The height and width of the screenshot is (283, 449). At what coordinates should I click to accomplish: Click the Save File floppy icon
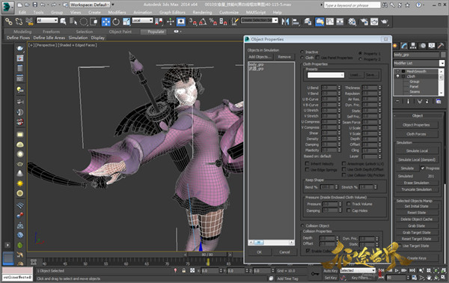pos(34,5)
